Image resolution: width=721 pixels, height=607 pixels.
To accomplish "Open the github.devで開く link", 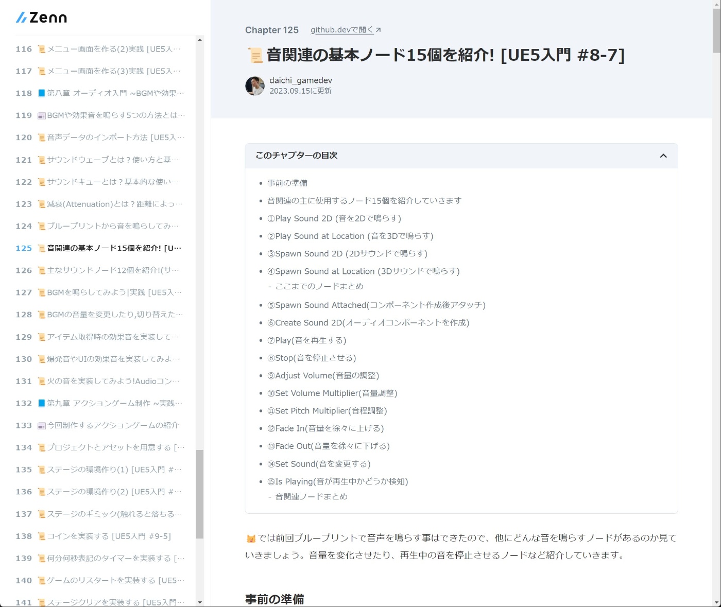I will pyautogui.click(x=341, y=29).
